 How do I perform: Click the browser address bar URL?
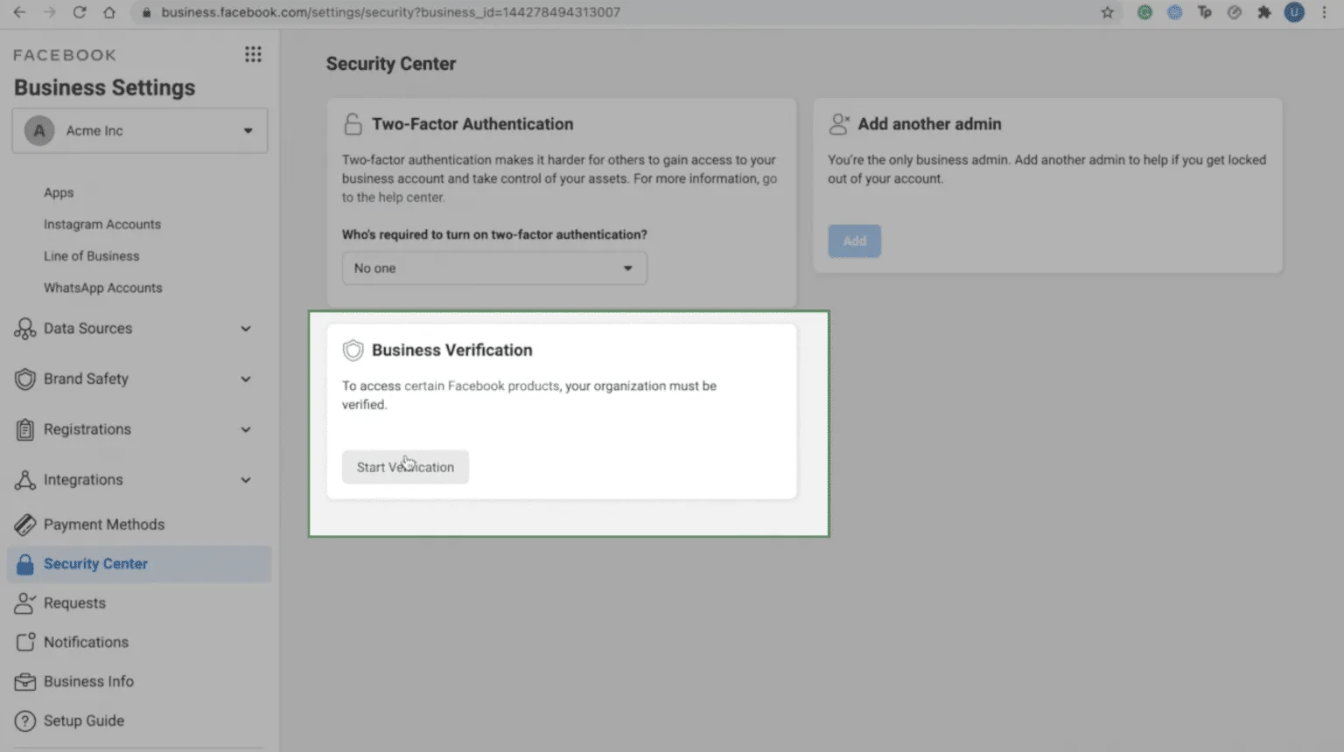pos(390,12)
